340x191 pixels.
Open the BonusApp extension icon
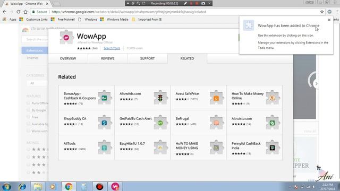point(105,98)
